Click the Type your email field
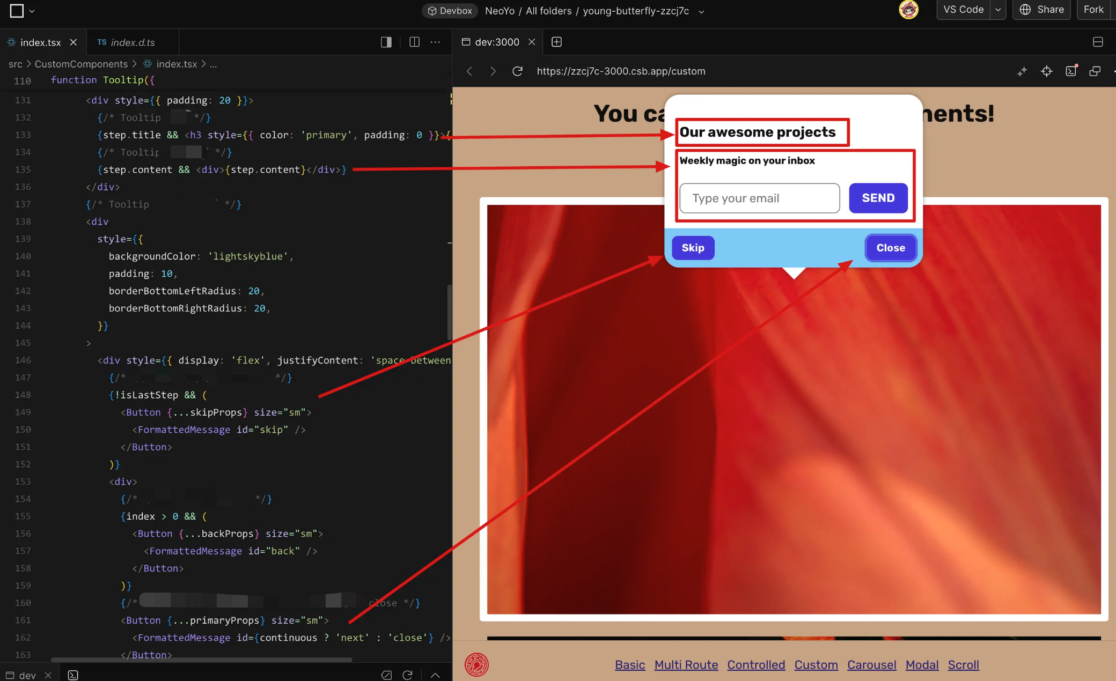 pos(759,198)
